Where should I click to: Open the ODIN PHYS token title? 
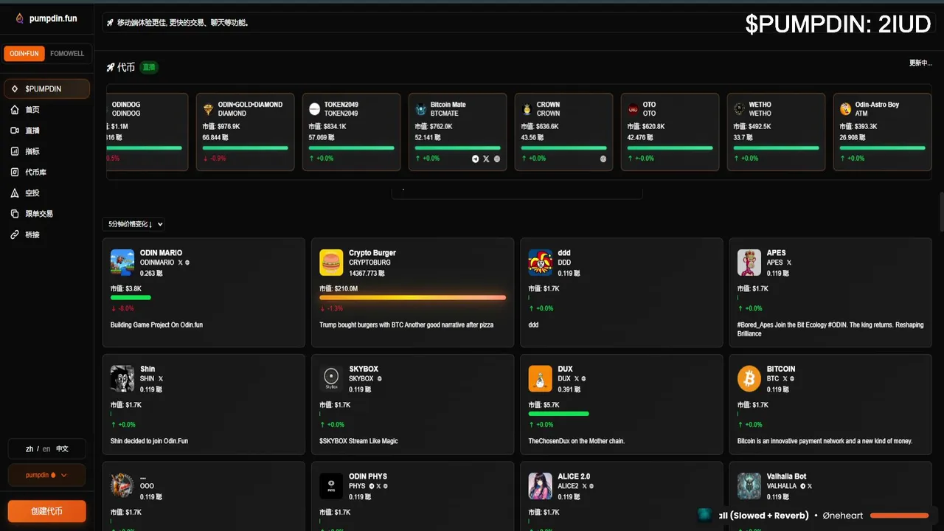tap(368, 476)
